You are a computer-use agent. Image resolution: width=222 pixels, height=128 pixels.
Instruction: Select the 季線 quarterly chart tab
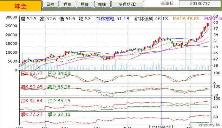click(102, 4)
